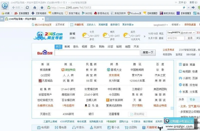The width and height of the screenshot is (200, 131).
Task: Open the 标准版 version dropdown
Action: pyautogui.click(x=176, y=25)
